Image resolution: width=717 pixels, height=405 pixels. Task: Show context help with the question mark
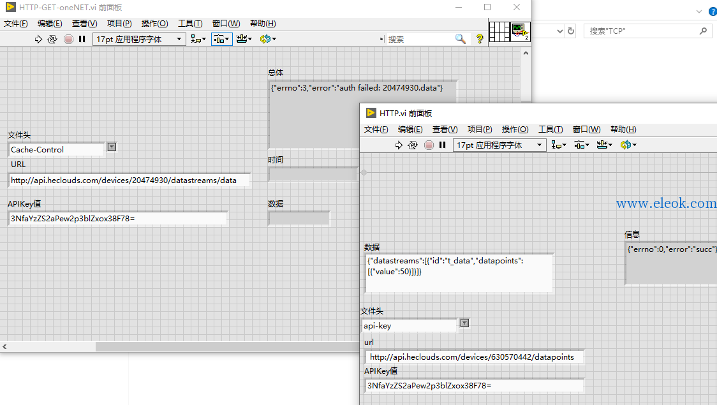(480, 40)
